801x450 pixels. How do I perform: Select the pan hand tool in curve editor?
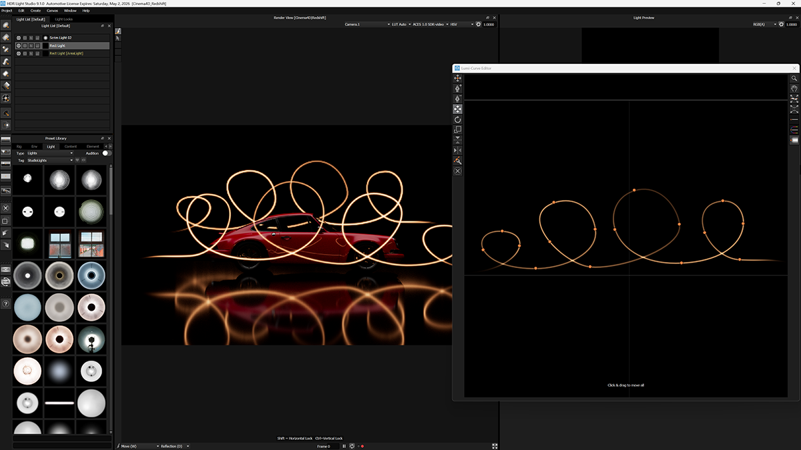pyautogui.click(x=794, y=88)
